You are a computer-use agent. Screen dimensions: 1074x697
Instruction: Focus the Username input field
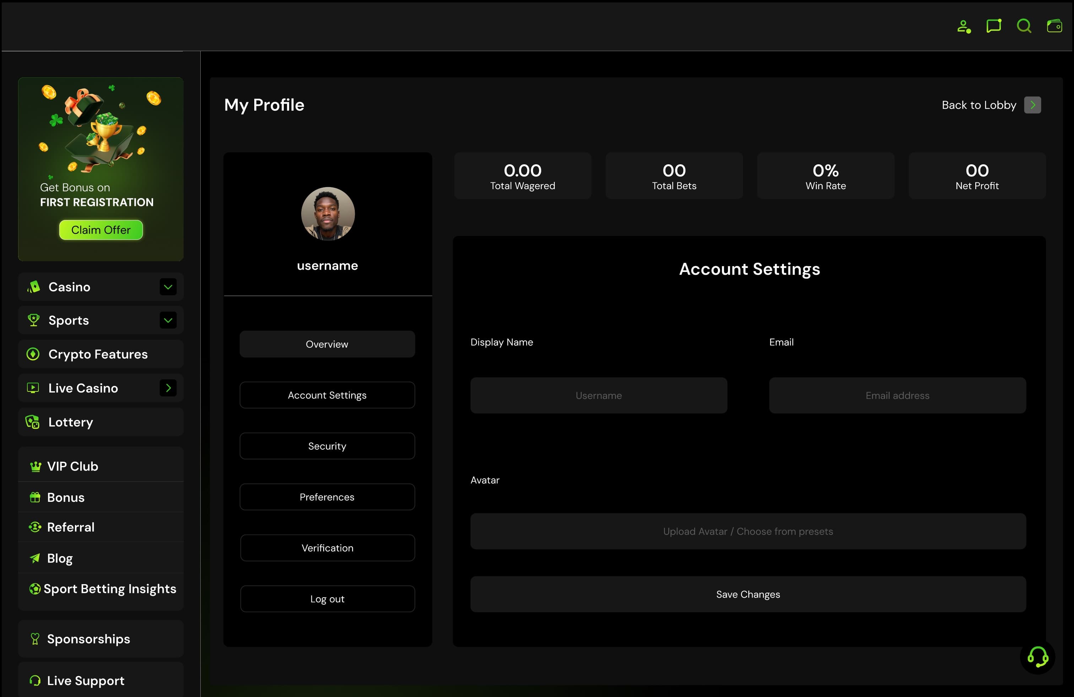pos(599,395)
